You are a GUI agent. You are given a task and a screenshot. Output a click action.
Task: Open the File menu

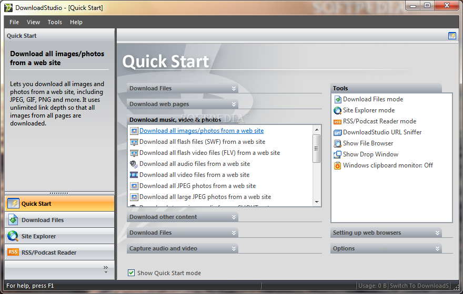click(x=14, y=22)
